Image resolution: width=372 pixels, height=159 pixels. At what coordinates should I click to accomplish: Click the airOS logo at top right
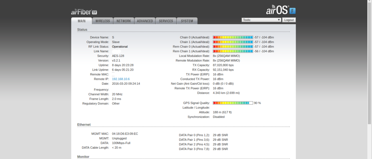(277, 10)
